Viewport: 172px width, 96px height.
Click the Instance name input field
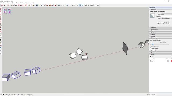(x=166, y=16)
